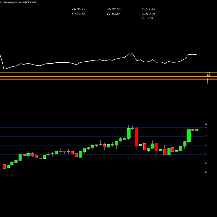The height and width of the screenshot is (217, 217).
Task: Click the first red candlestick at chart start
Action: pos(4,167)
